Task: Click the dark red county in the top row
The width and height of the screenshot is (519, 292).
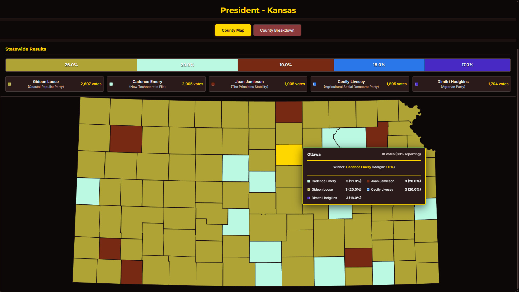Action: tap(289, 112)
